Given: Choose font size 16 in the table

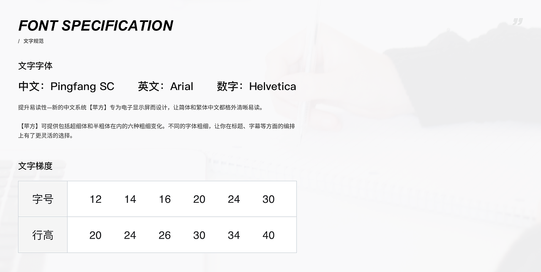Looking at the screenshot, I should 165,199.
